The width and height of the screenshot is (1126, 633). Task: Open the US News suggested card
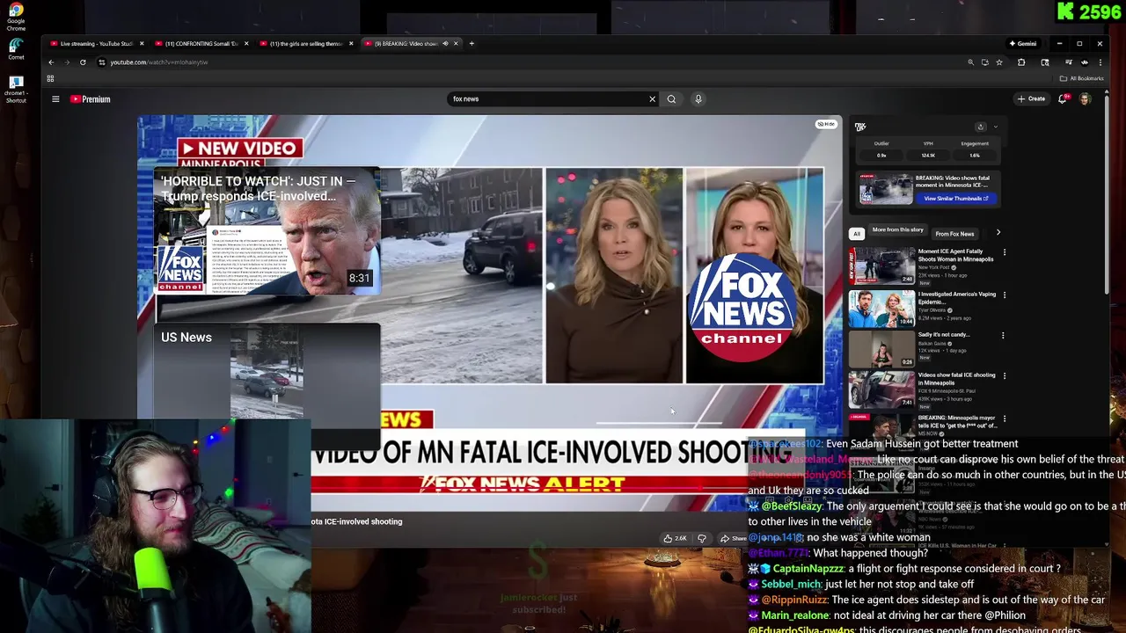click(x=267, y=385)
